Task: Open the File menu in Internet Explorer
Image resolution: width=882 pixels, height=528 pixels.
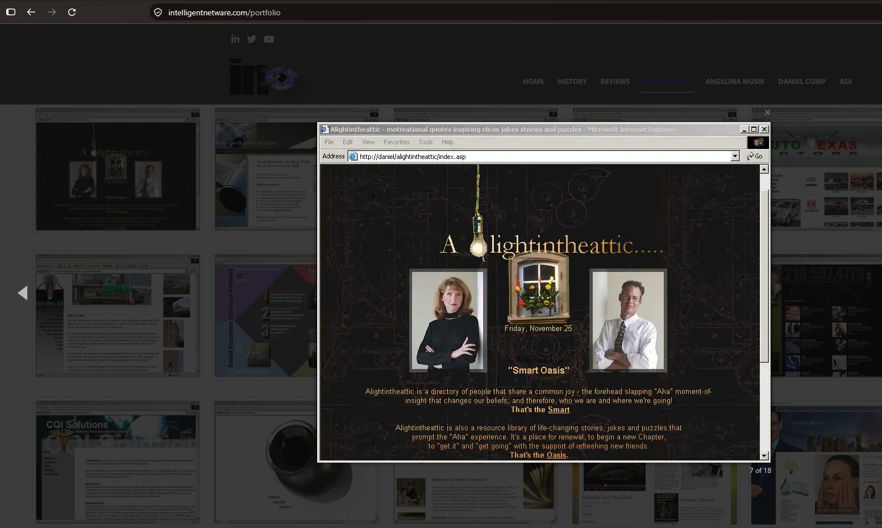Action: pos(329,142)
